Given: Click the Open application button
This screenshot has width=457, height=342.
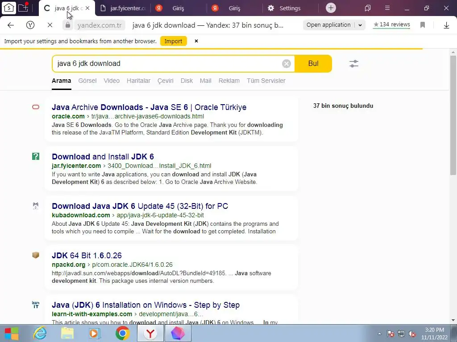Looking at the screenshot, I should coord(328,25).
